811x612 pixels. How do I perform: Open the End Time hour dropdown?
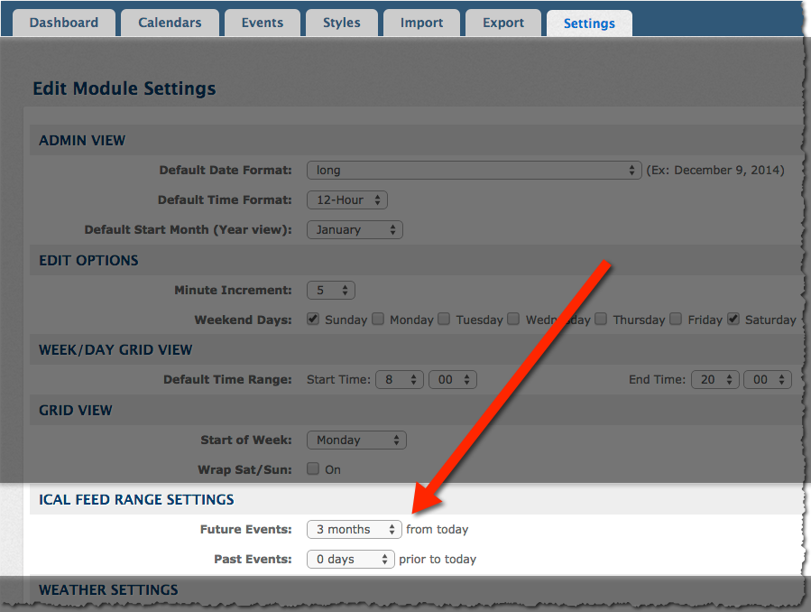coord(715,380)
